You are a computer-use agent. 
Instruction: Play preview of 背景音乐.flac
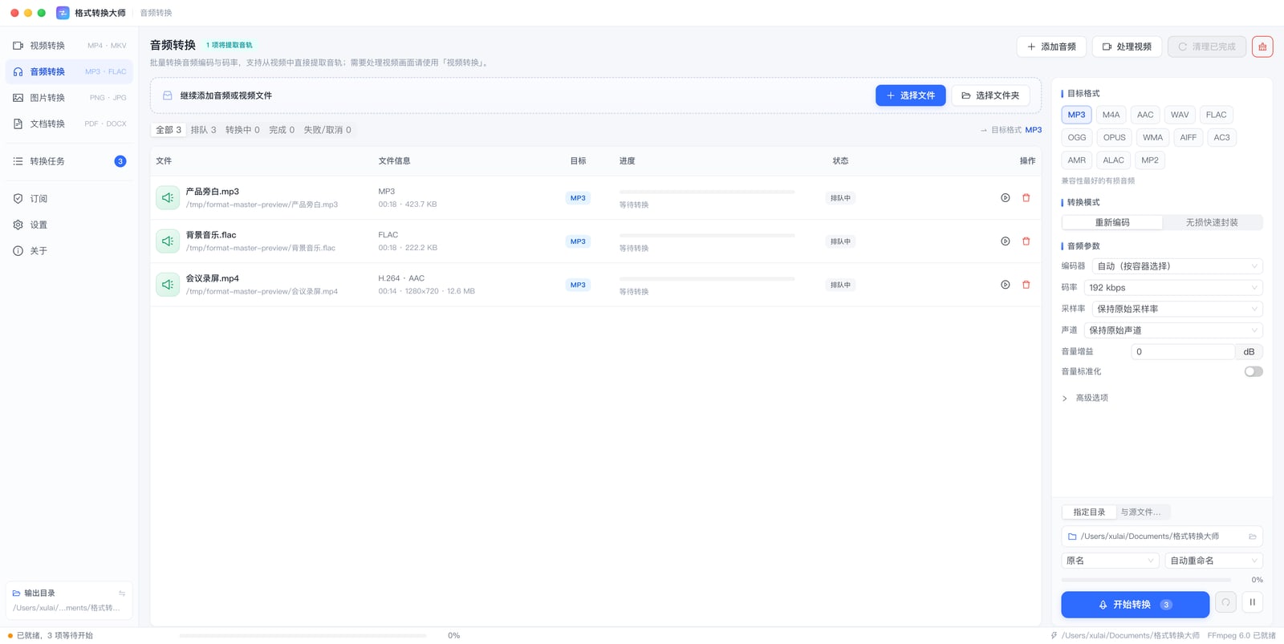point(1006,241)
